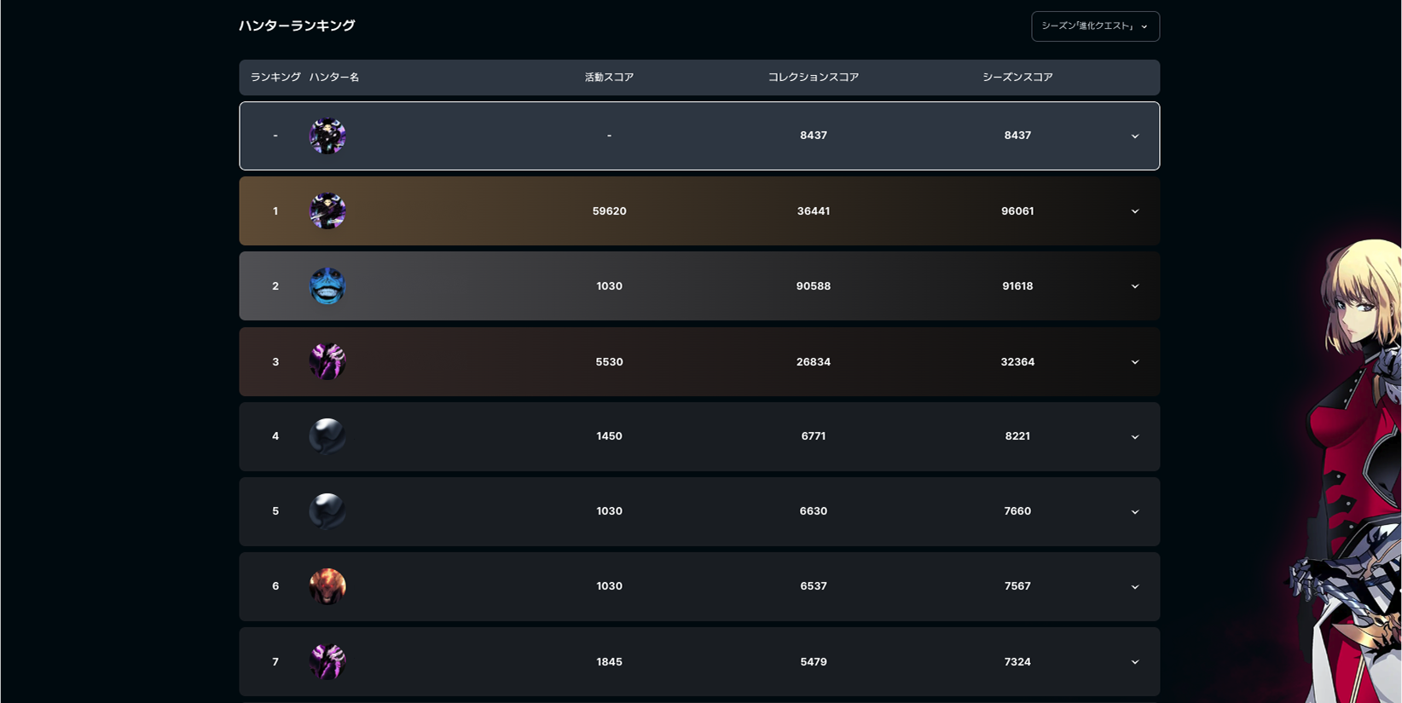
Task: Expand details for the rank 2 row
Action: [x=1135, y=286]
